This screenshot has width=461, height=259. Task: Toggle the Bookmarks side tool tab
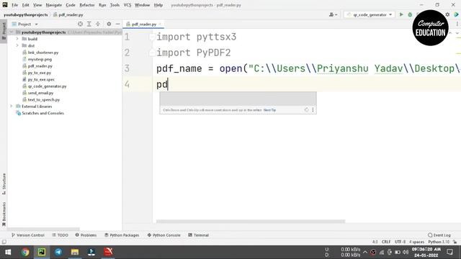point(4,214)
